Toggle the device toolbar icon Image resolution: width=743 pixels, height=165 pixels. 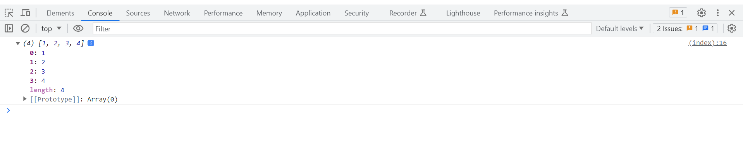25,13
